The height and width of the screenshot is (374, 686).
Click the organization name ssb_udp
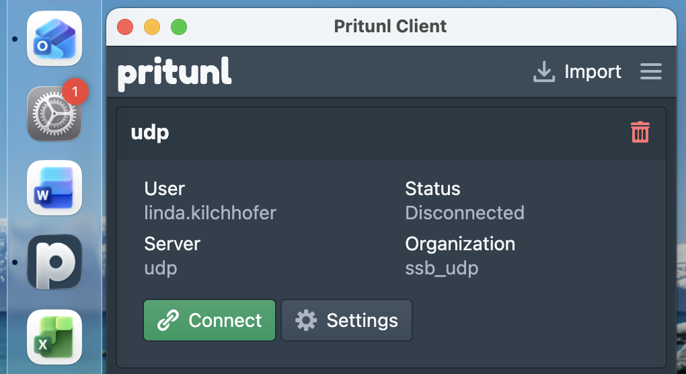coord(442,268)
